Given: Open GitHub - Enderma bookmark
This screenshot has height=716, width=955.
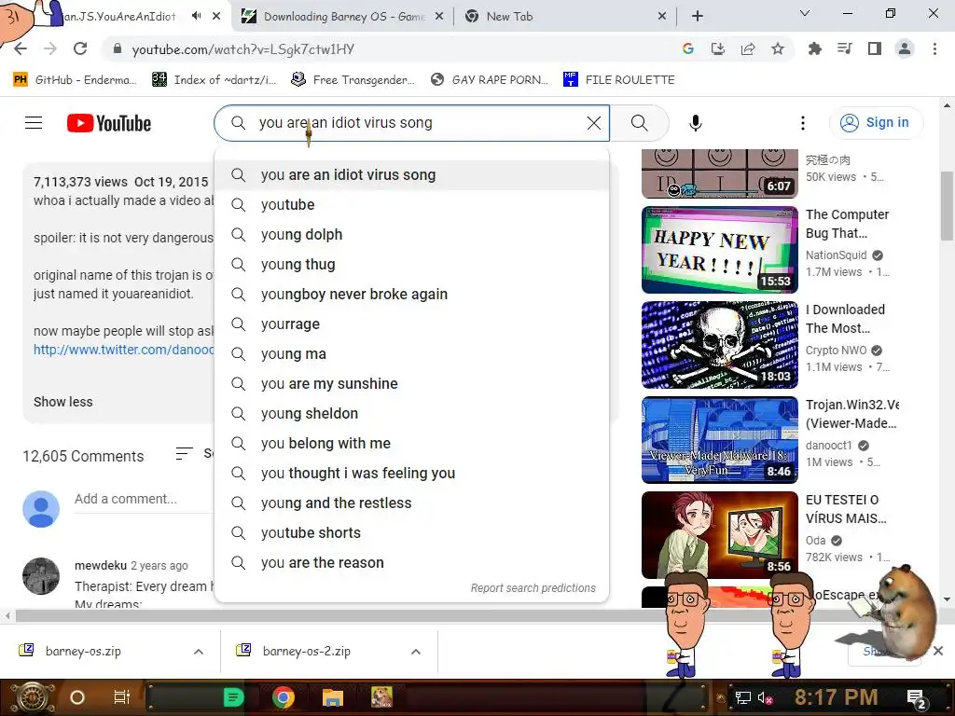Looking at the screenshot, I should 75,79.
